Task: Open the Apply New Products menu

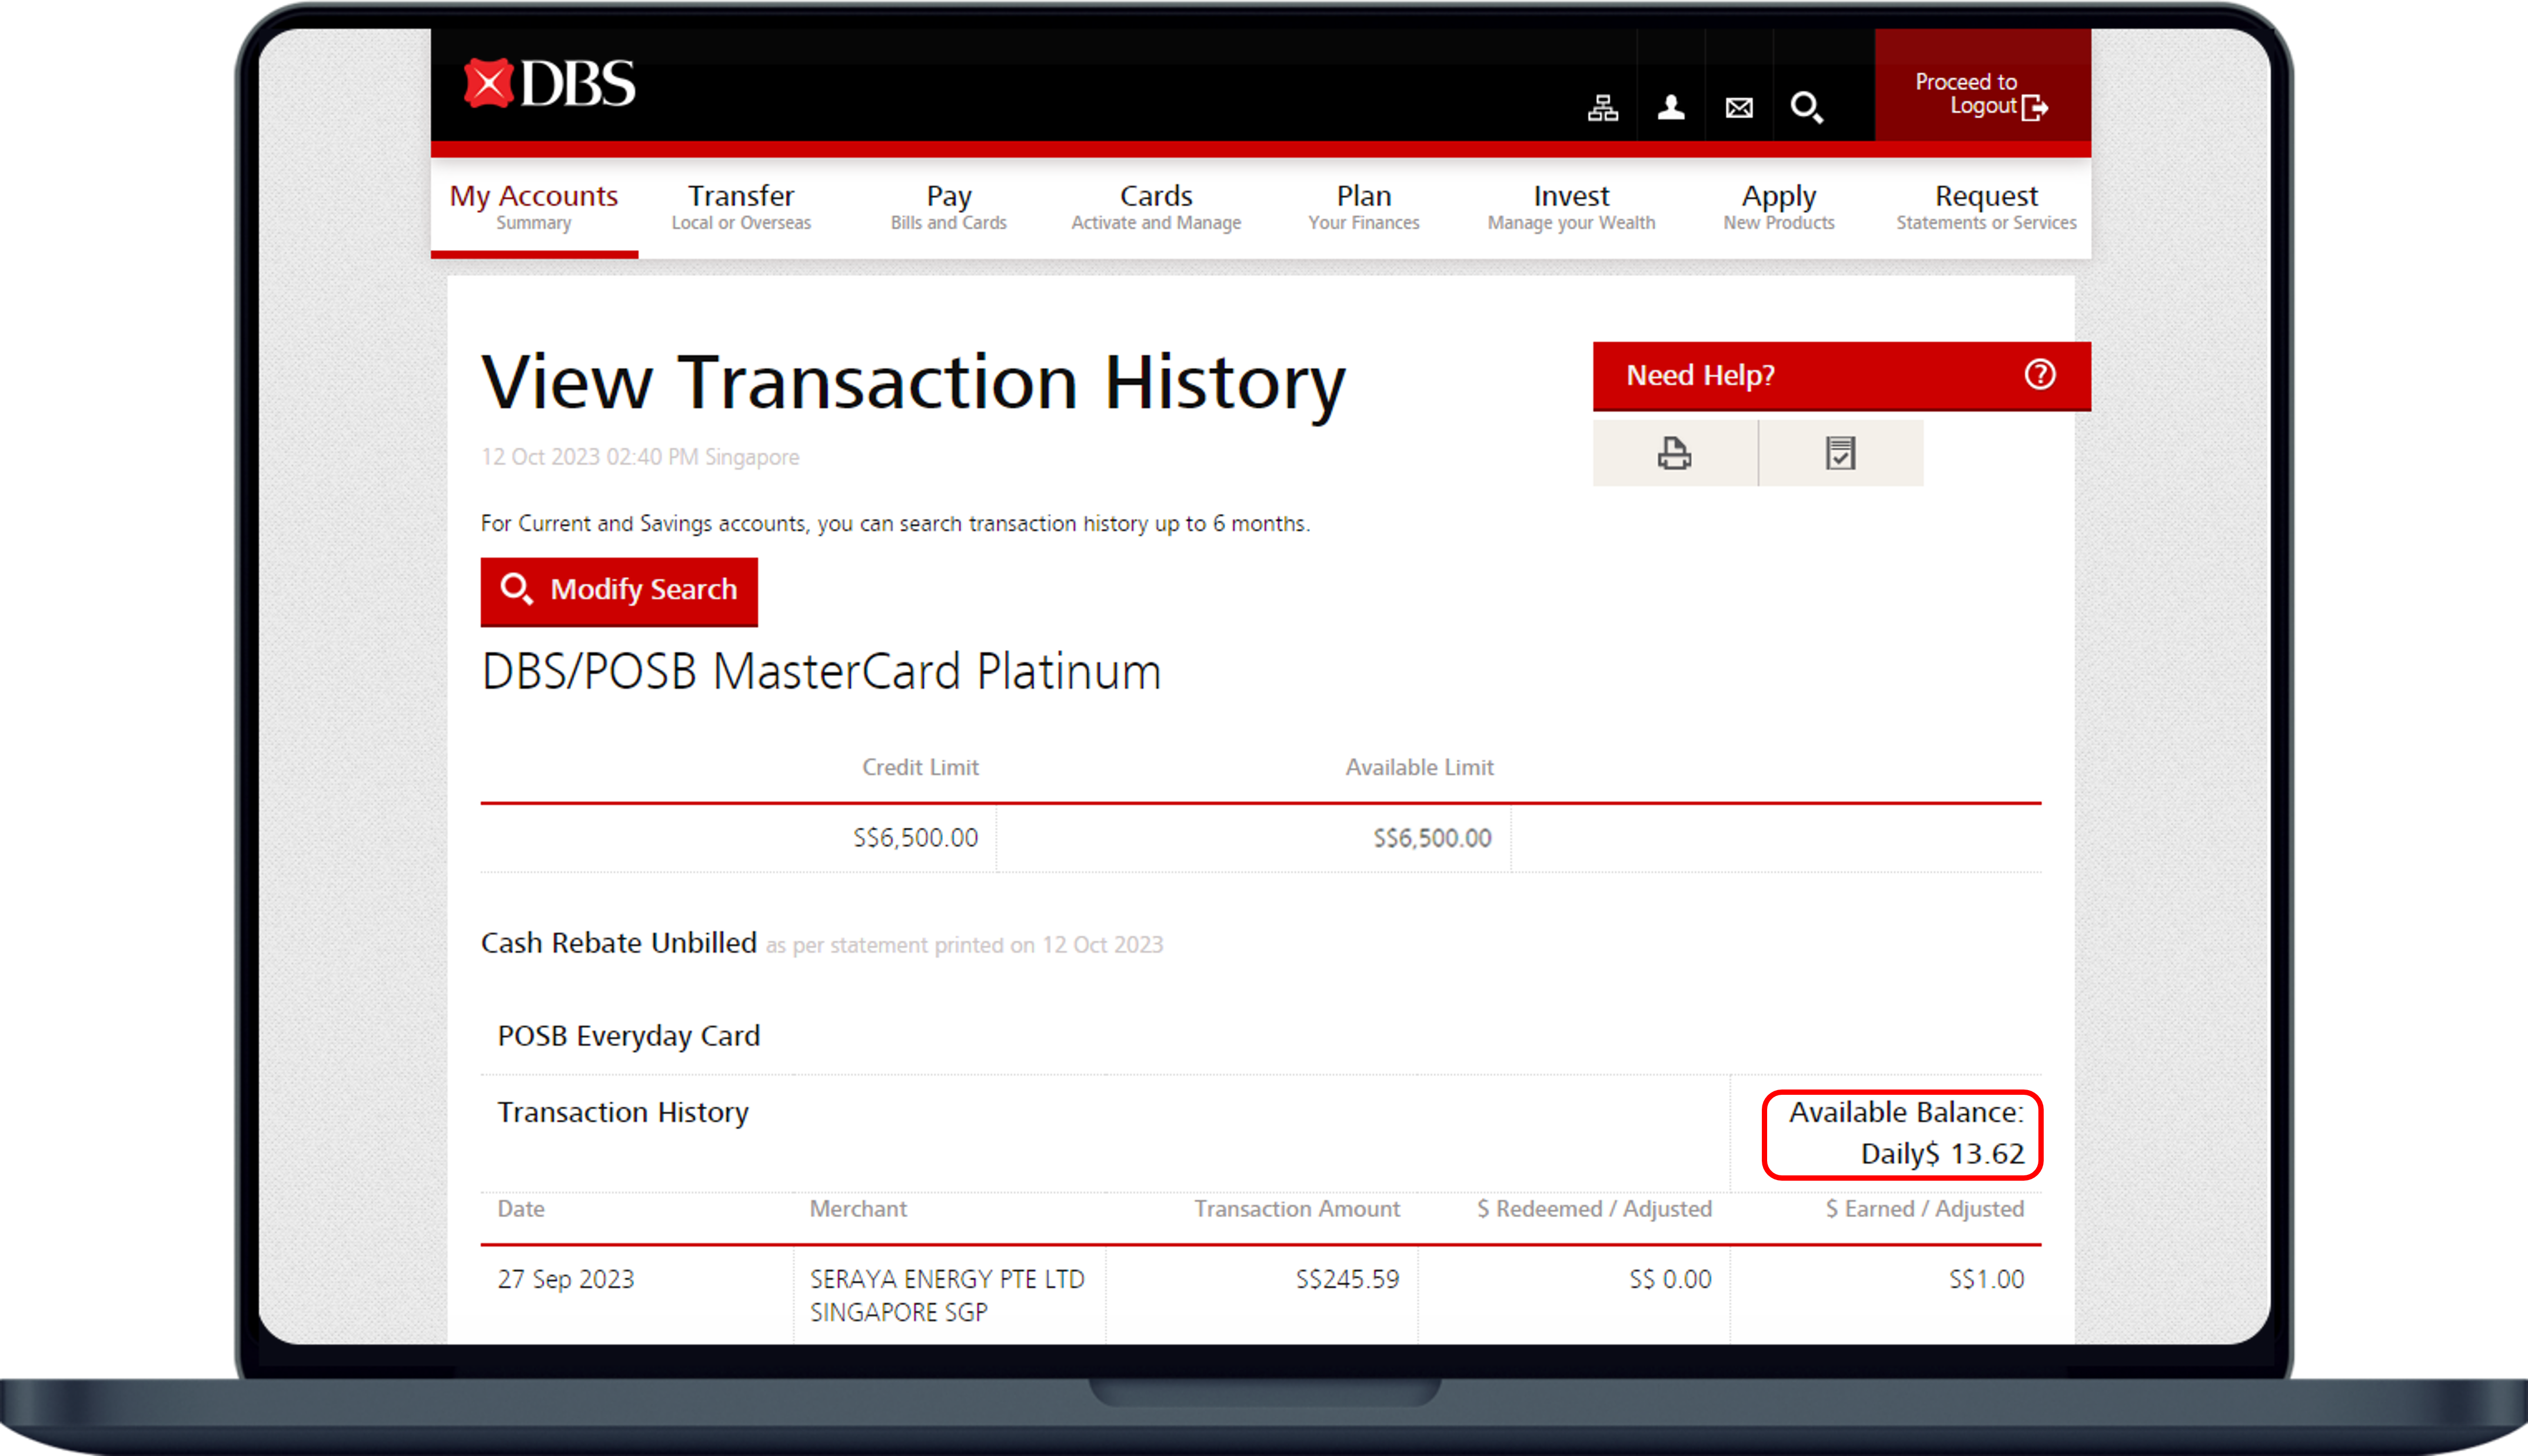Action: [1779, 207]
